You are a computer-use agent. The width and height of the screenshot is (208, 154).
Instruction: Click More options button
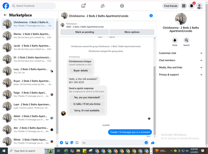tap(132, 32)
